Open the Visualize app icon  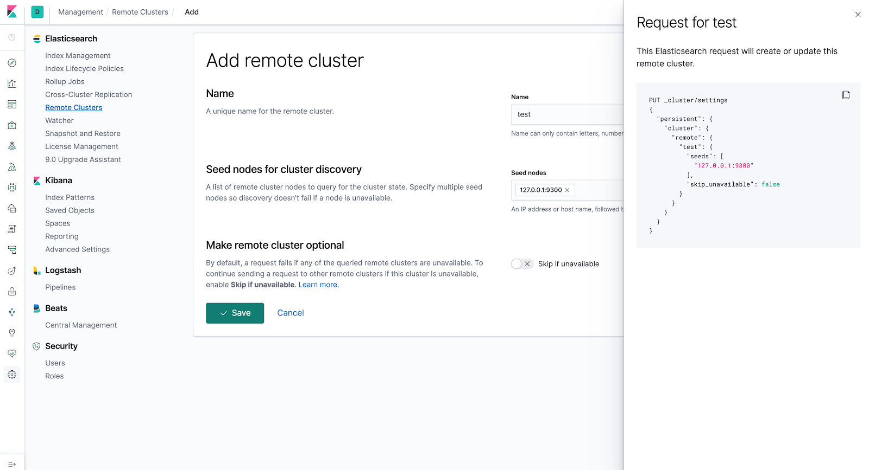tap(12, 83)
